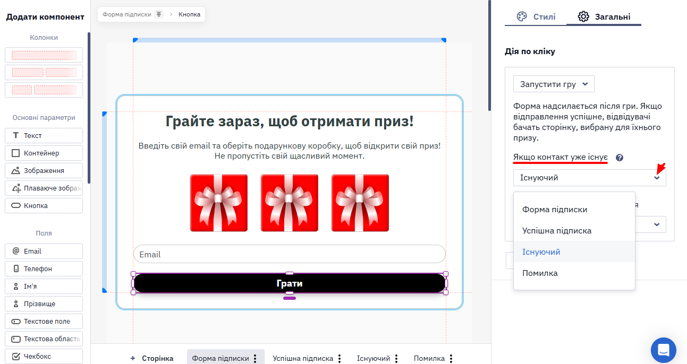Click the canvas vertical scrollbar

489,55
